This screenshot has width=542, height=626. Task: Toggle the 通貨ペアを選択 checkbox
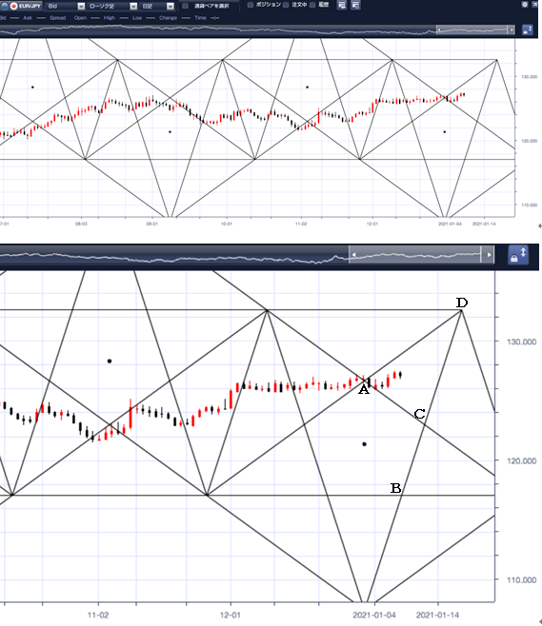185,6
